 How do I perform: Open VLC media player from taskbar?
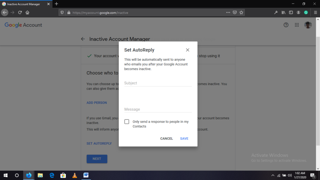click(75, 175)
